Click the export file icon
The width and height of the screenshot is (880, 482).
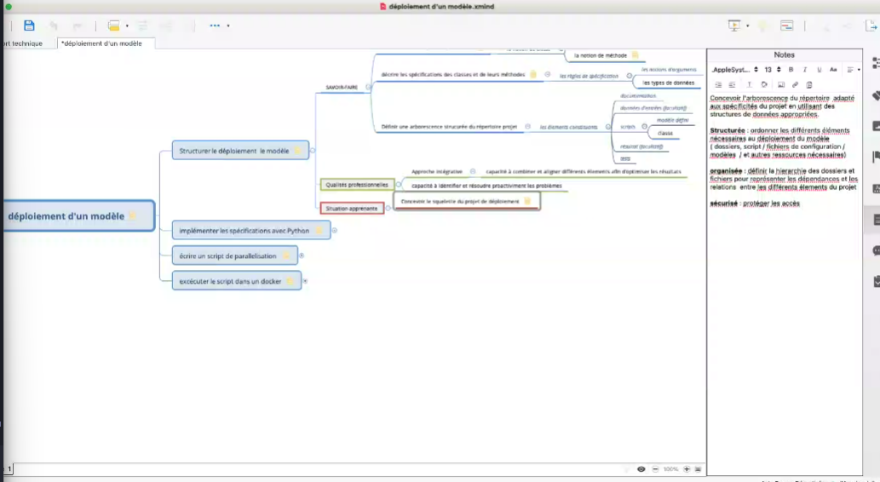[x=871, y=26]
